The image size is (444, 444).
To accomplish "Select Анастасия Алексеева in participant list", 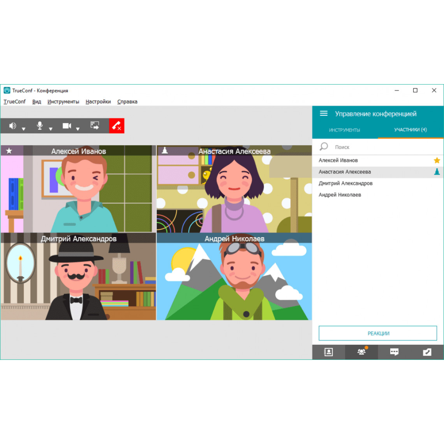I will (x=378, y=172).
